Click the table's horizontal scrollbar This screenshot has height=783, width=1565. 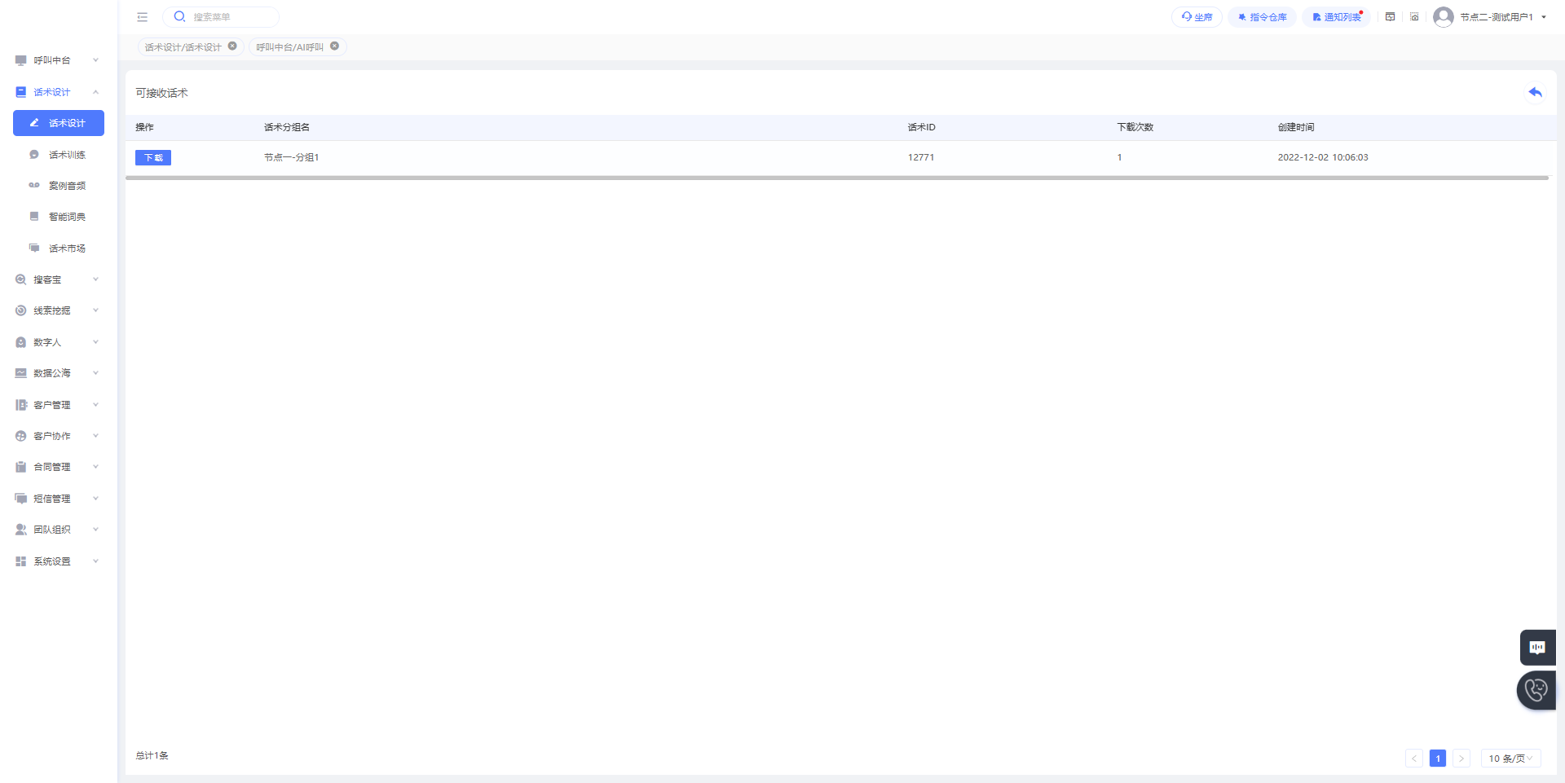pyautogui.click(x=837, y=178)
